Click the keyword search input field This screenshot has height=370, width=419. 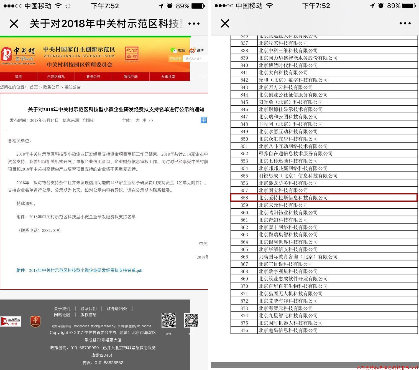(195, 59)
